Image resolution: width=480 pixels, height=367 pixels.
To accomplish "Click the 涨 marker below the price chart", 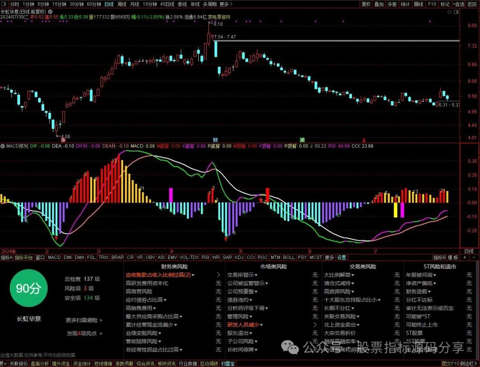I will (64, 140).
